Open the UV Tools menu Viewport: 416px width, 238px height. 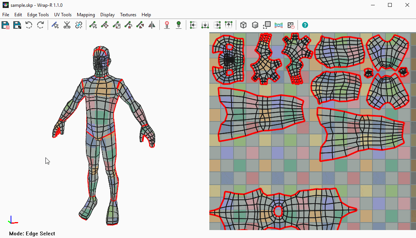click(x=63, y=15)
